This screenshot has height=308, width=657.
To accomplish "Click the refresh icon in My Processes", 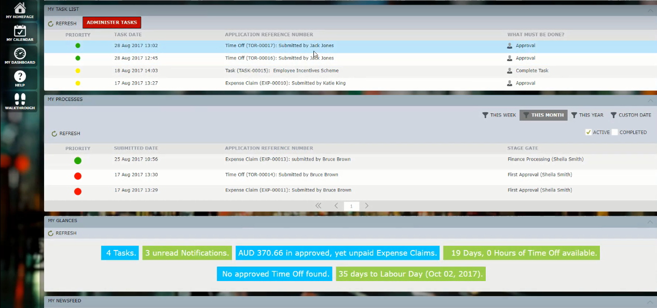I will 54,134.
